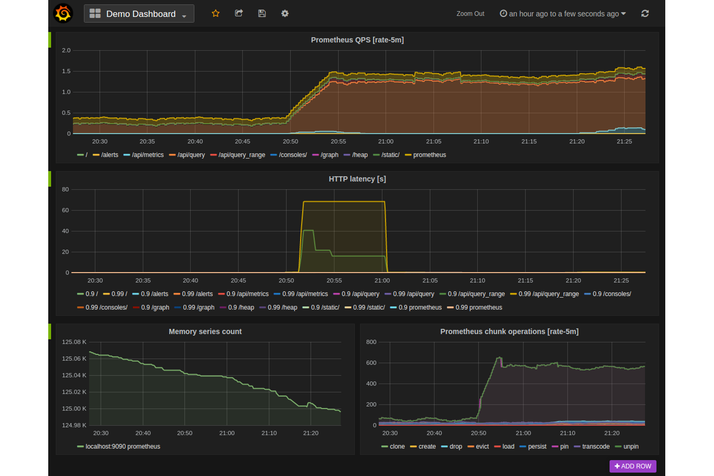
Task: Toggle localhost:9090 prometheus in Memory series count
Action: [123, 446]
